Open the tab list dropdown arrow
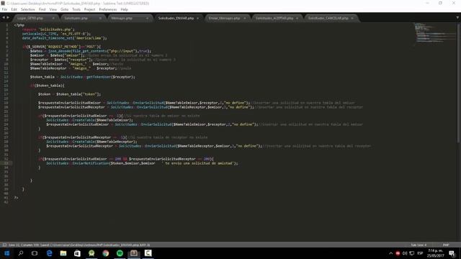This screenshot has height=259, width=461. pyautogui.click(x=457, y=18)
